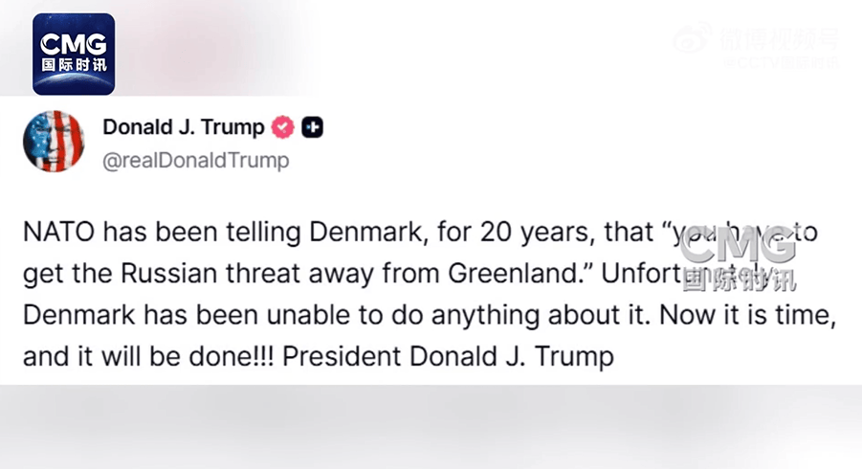Click the Weibo eye logo watermark
The width and height of the screenshot is (862, 469).
[692, 39]
